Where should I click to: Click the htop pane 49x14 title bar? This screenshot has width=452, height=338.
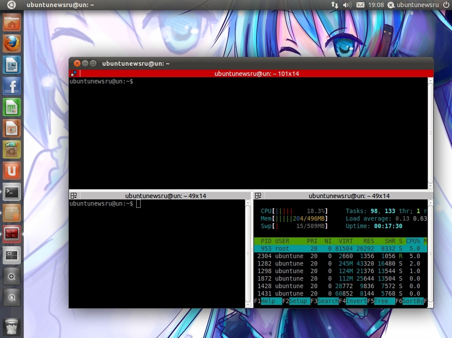[343, 196]
